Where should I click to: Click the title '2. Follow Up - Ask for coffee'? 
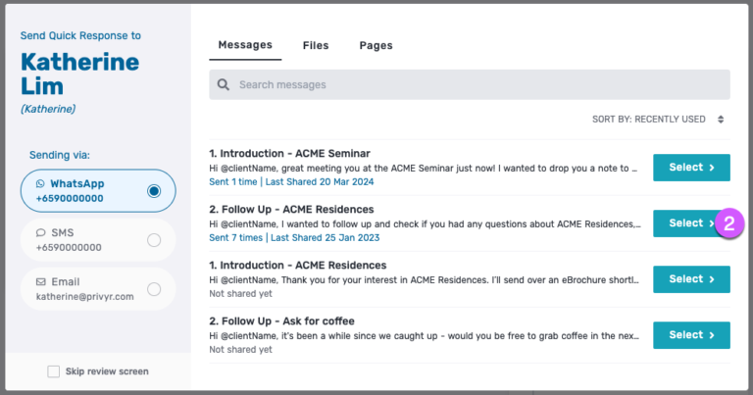point(282,321)
